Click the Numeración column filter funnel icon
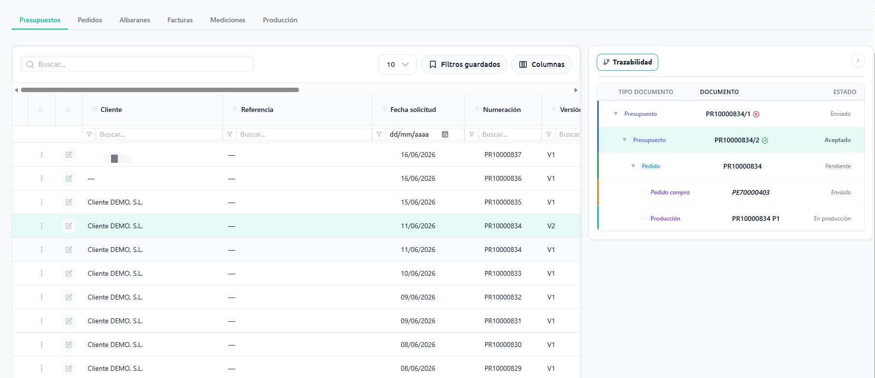Viewport: 875px width, 378px height. [x=472, y=134]
